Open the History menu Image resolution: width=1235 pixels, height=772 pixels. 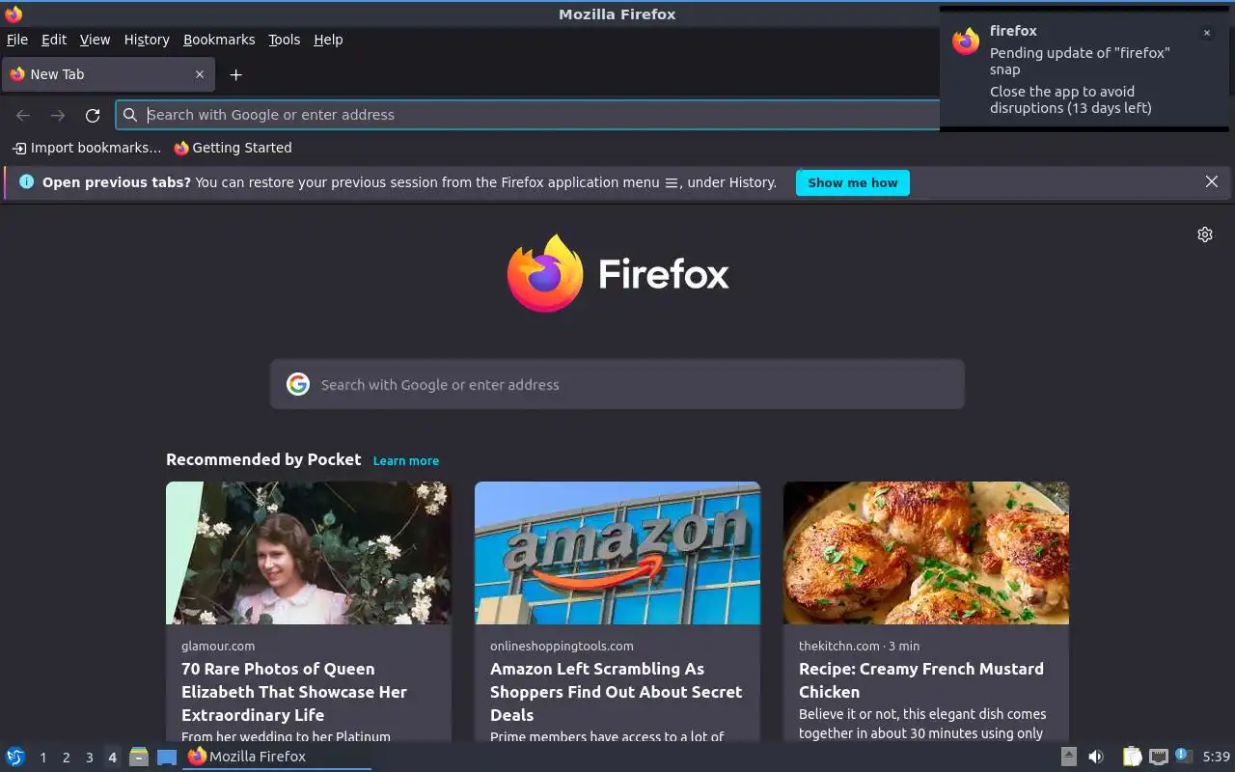tap(147, 40)
